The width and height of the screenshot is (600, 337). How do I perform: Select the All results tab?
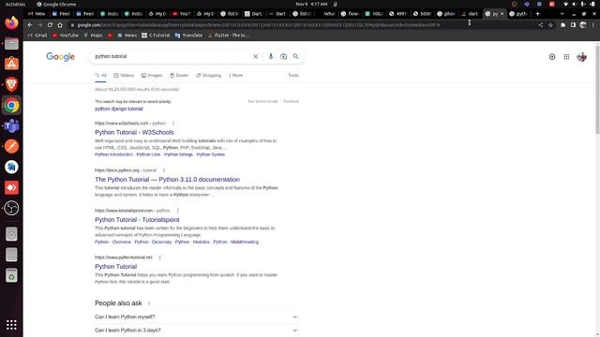[x=100, y=75]
